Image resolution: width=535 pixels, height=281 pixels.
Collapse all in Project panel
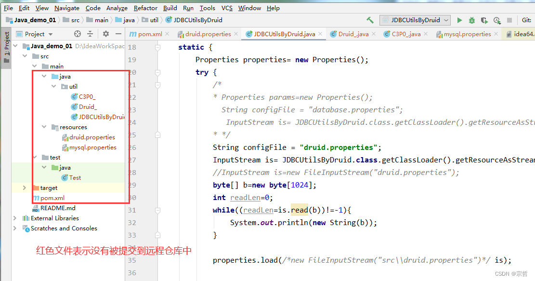[90, 34]
